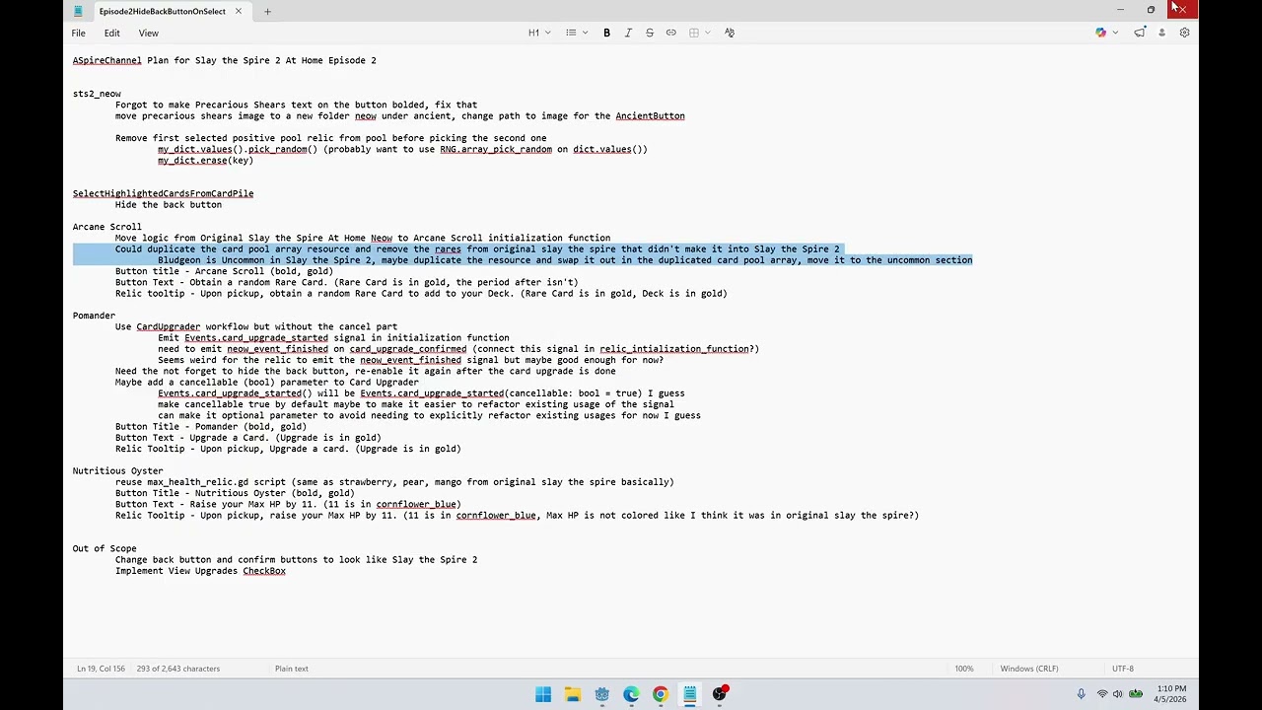
Task: Add a new tab with plus button
Action: coord(267,11)
